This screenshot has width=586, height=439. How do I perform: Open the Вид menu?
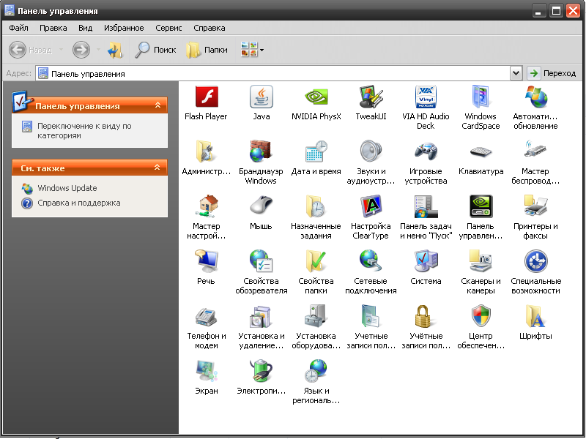coord(85,28)
